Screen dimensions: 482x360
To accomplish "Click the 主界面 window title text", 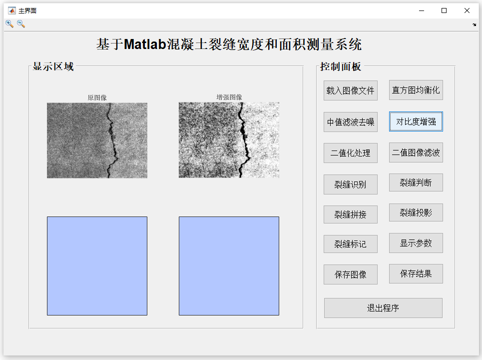I will (x=27, y=11).
